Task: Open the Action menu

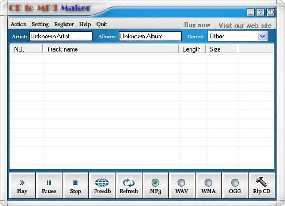Action: [x=19, y=24]
